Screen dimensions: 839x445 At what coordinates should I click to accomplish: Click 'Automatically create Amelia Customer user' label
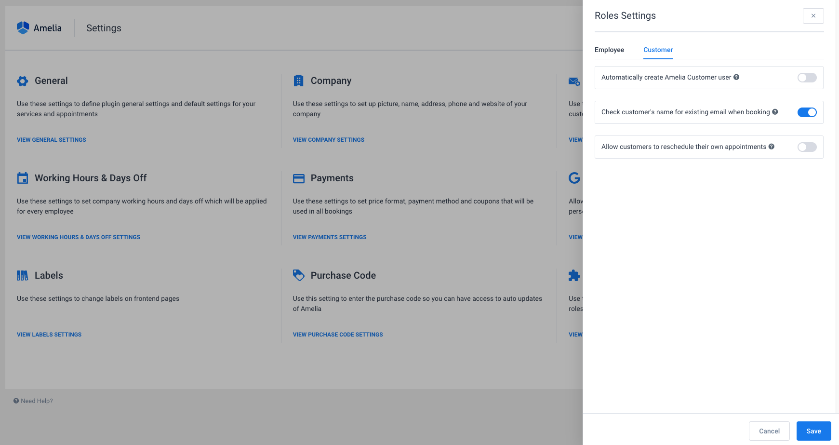point(666,77)
